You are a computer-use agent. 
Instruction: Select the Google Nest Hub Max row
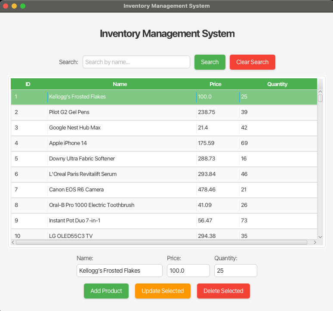point(164,128)
